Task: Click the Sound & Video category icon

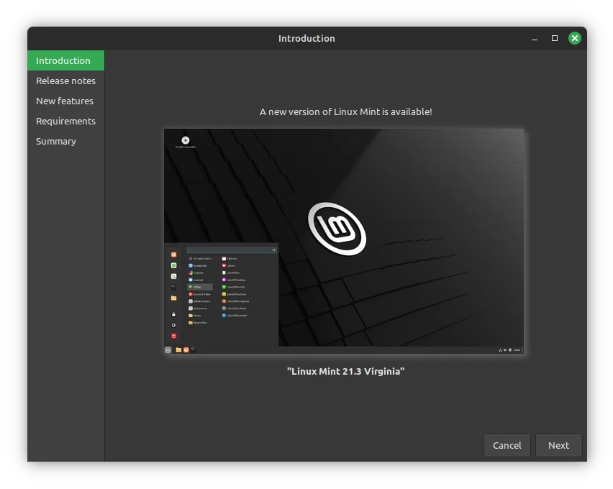Action: coord(191,294)
